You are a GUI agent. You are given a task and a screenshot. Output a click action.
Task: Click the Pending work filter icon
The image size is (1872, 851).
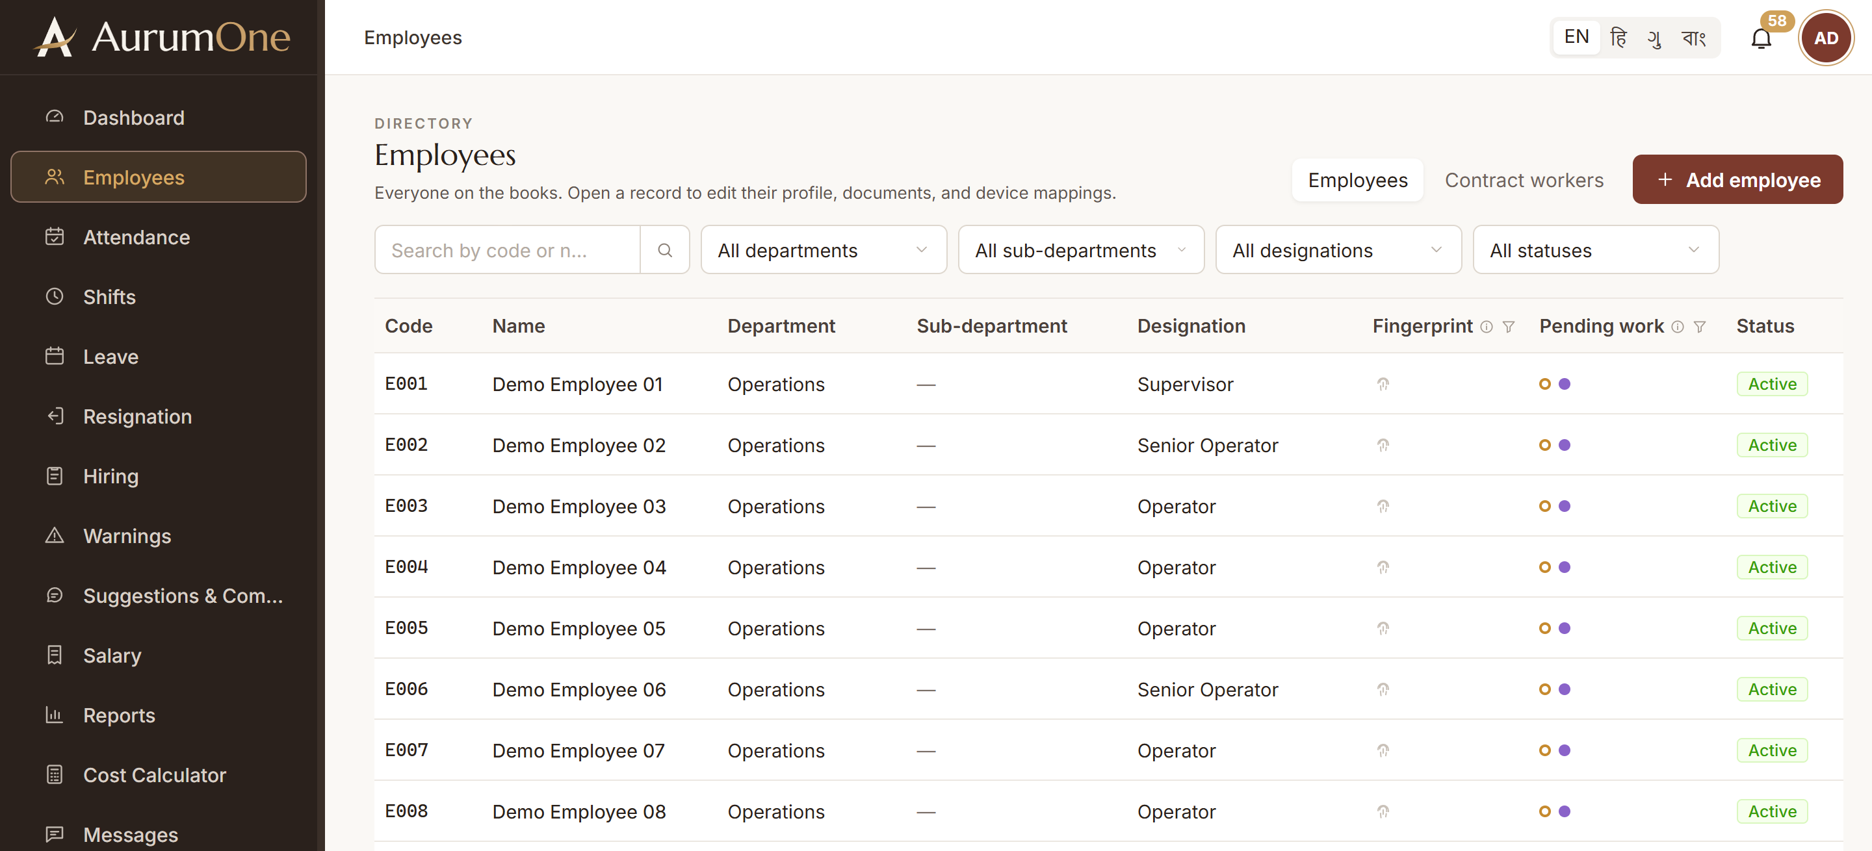pos(1700,327)
